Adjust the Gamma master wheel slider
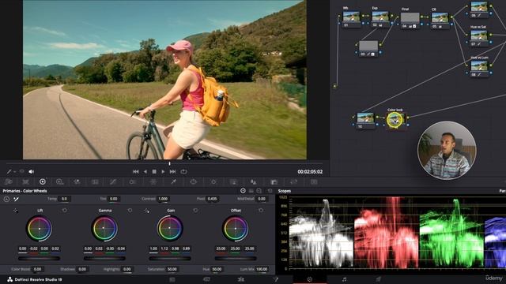506x284 pixels. [x=104, y=258]
